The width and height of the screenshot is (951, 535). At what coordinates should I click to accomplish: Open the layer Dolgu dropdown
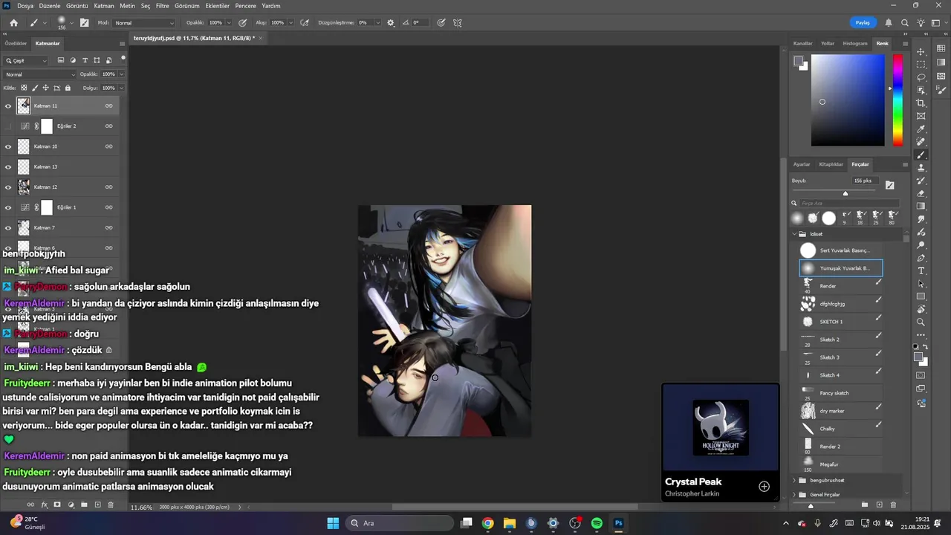pos(120,88)
